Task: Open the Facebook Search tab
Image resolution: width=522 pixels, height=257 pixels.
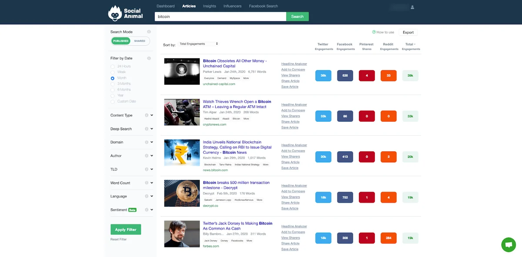Action: coord(263,6)
